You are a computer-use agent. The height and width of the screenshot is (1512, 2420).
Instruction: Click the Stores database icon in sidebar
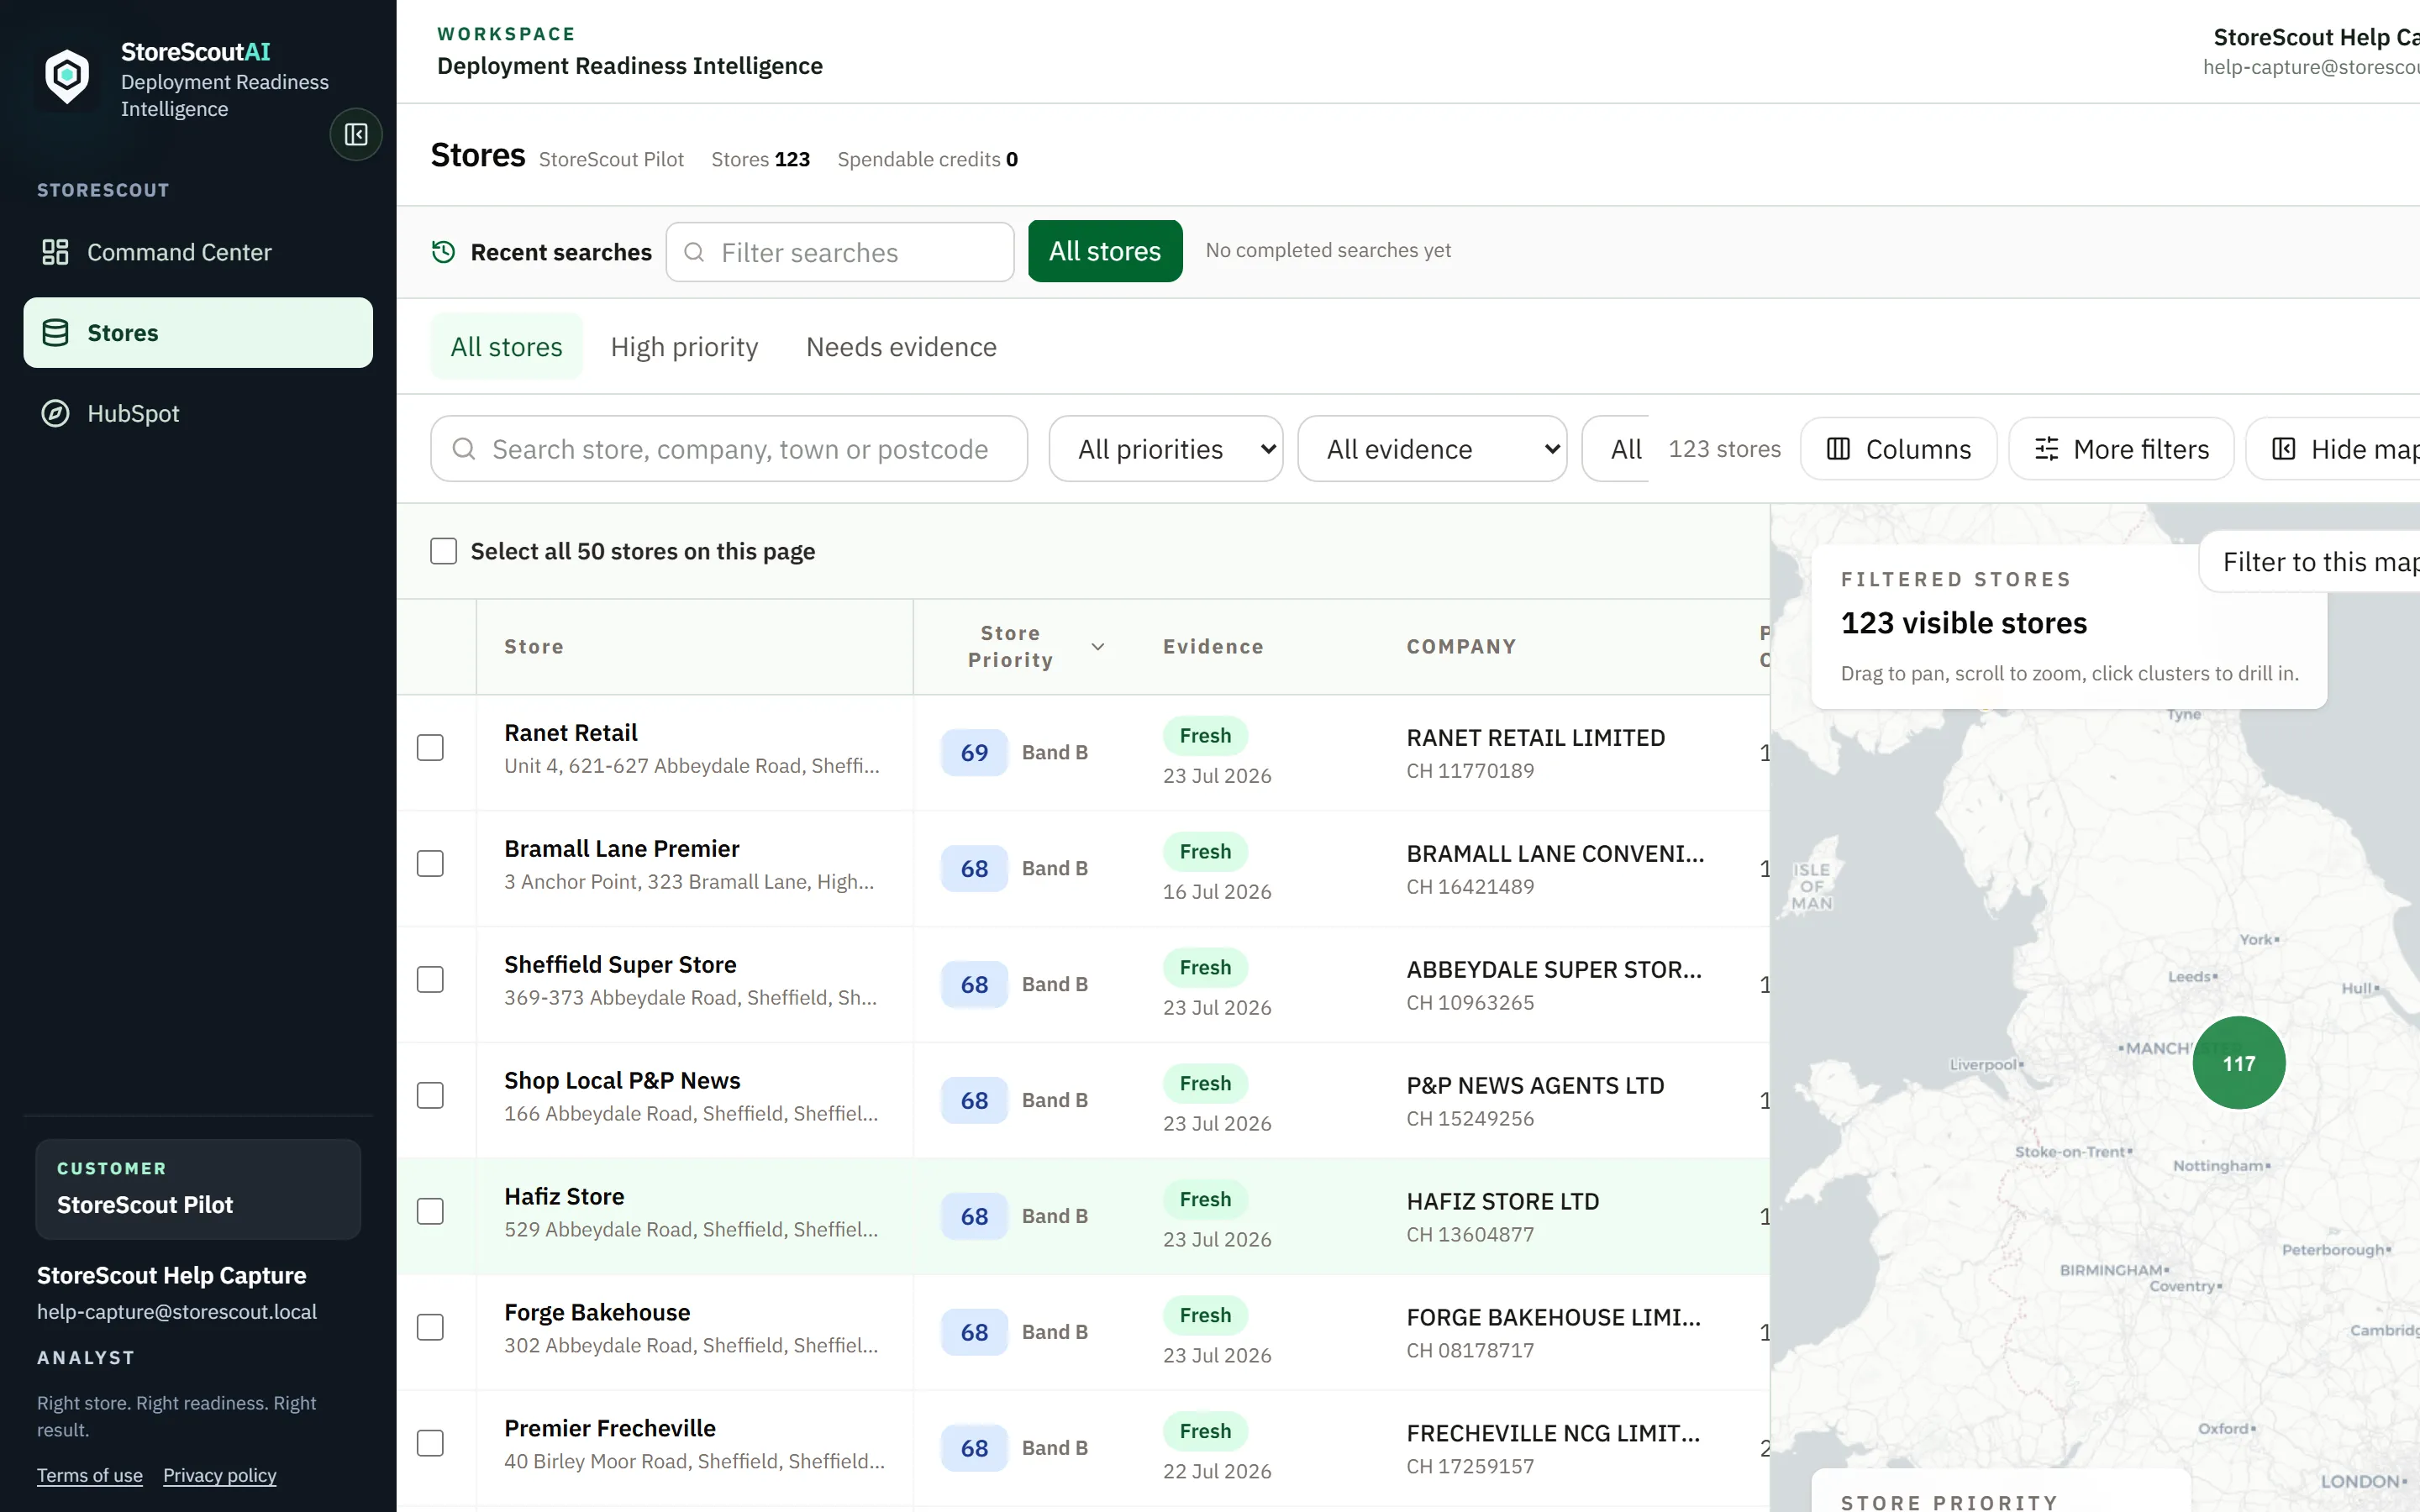[55, 333]
